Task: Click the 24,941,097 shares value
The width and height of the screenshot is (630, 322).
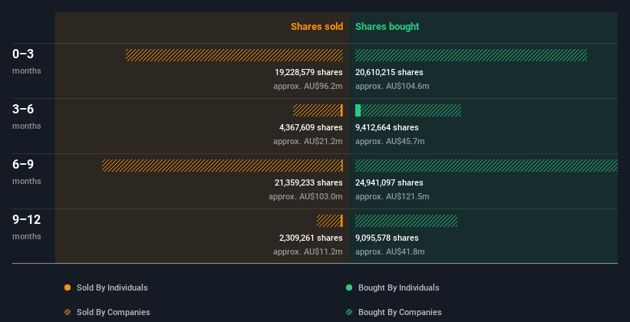Action: (x=389, y=182)
